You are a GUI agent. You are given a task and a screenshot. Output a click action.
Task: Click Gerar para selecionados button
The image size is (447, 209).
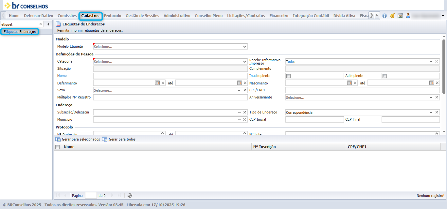pos(78,139)
